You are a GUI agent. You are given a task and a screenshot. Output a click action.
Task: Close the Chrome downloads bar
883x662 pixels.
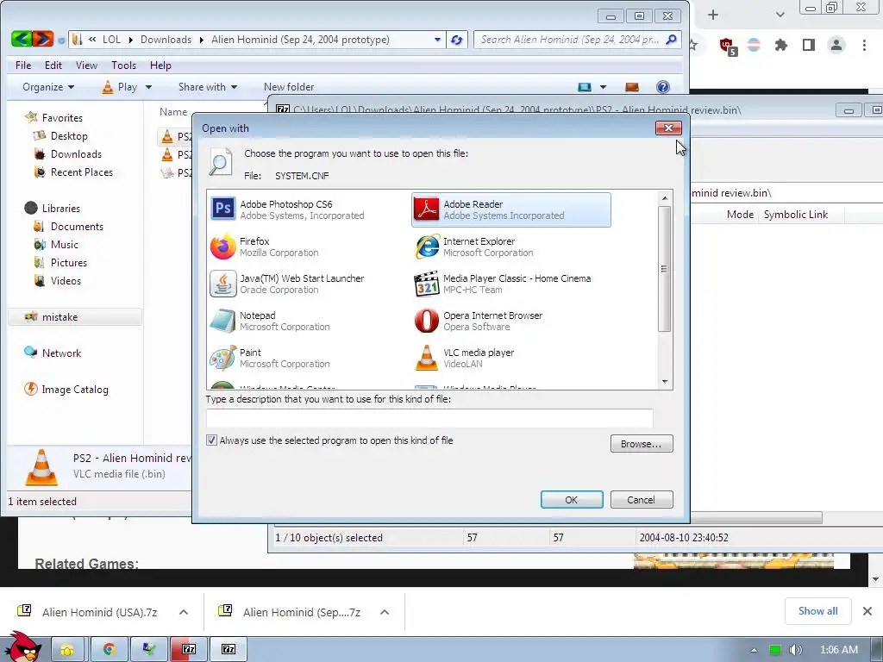867,611
